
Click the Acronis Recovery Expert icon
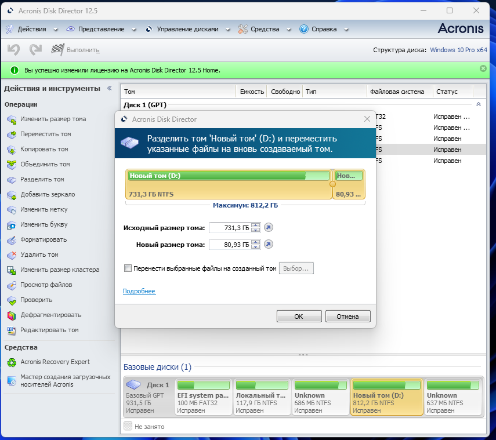(x=12, y=362)
